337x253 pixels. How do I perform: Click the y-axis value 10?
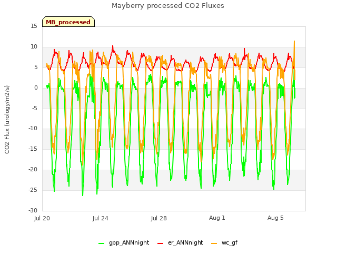coord(34,46)
